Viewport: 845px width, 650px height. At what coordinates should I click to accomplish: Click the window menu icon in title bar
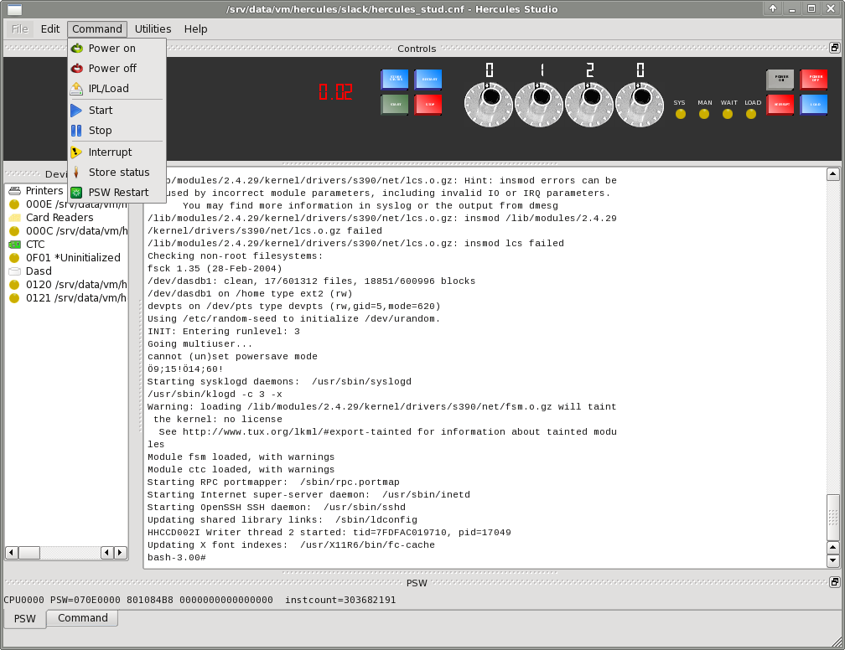click(x=14, y=9)
